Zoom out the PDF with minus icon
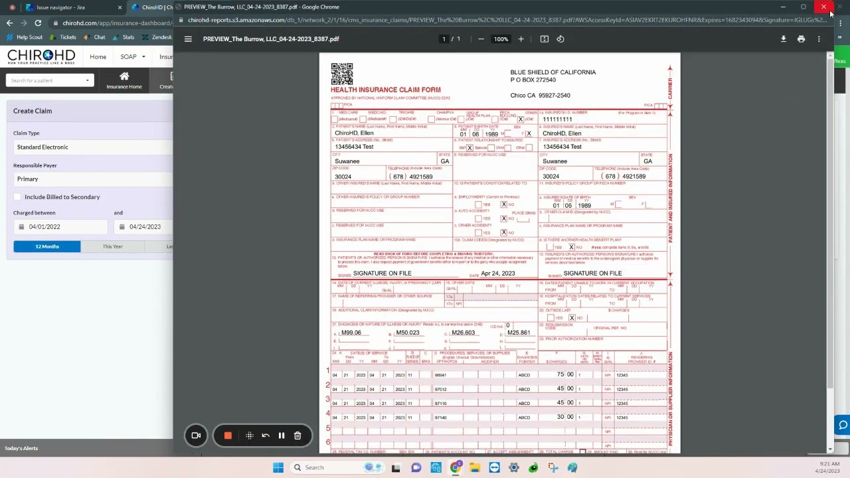 click(x=481, y=39)
